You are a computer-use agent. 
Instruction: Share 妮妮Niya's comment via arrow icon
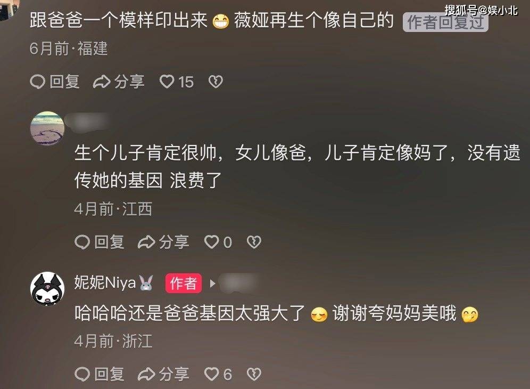[x=146, y=374]
